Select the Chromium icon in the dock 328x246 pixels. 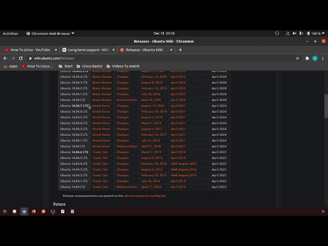click(24, 212)
